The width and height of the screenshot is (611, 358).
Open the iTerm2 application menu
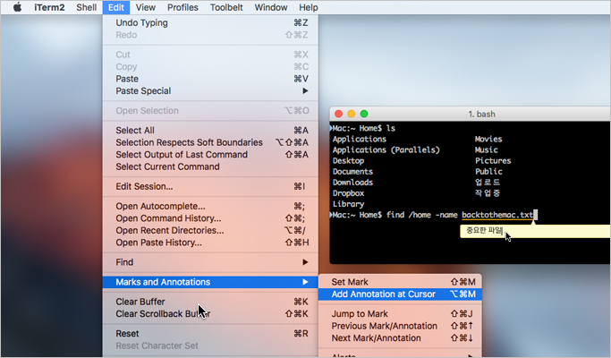tap(49, 7)
